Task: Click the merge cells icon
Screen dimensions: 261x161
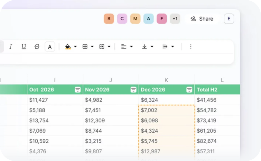Action: click(x=102, y=47)
